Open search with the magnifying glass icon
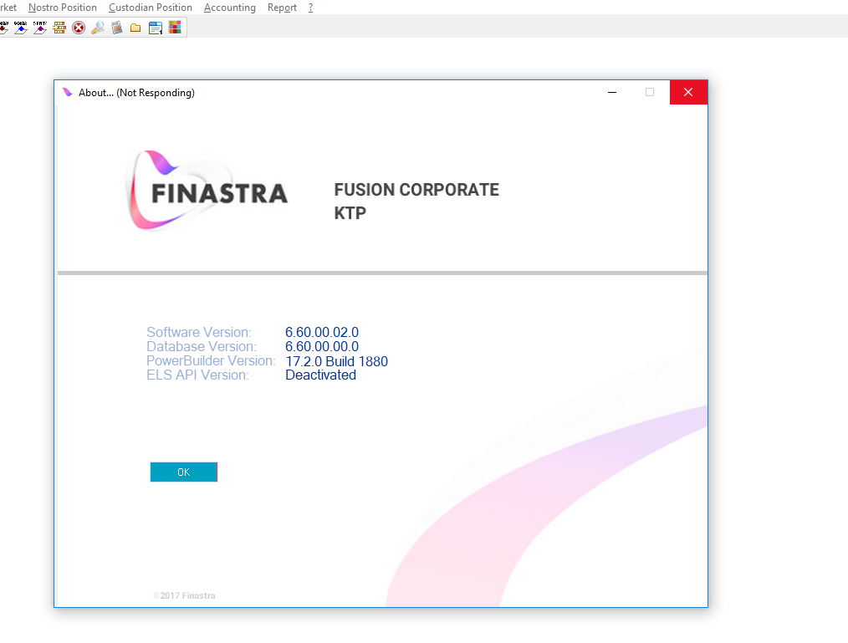 98,28
